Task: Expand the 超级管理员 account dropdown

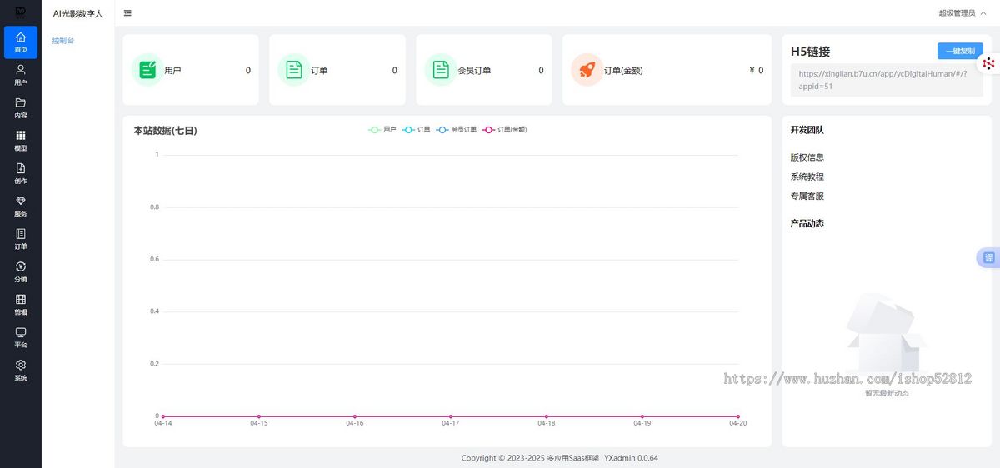Action: (962, 13)
